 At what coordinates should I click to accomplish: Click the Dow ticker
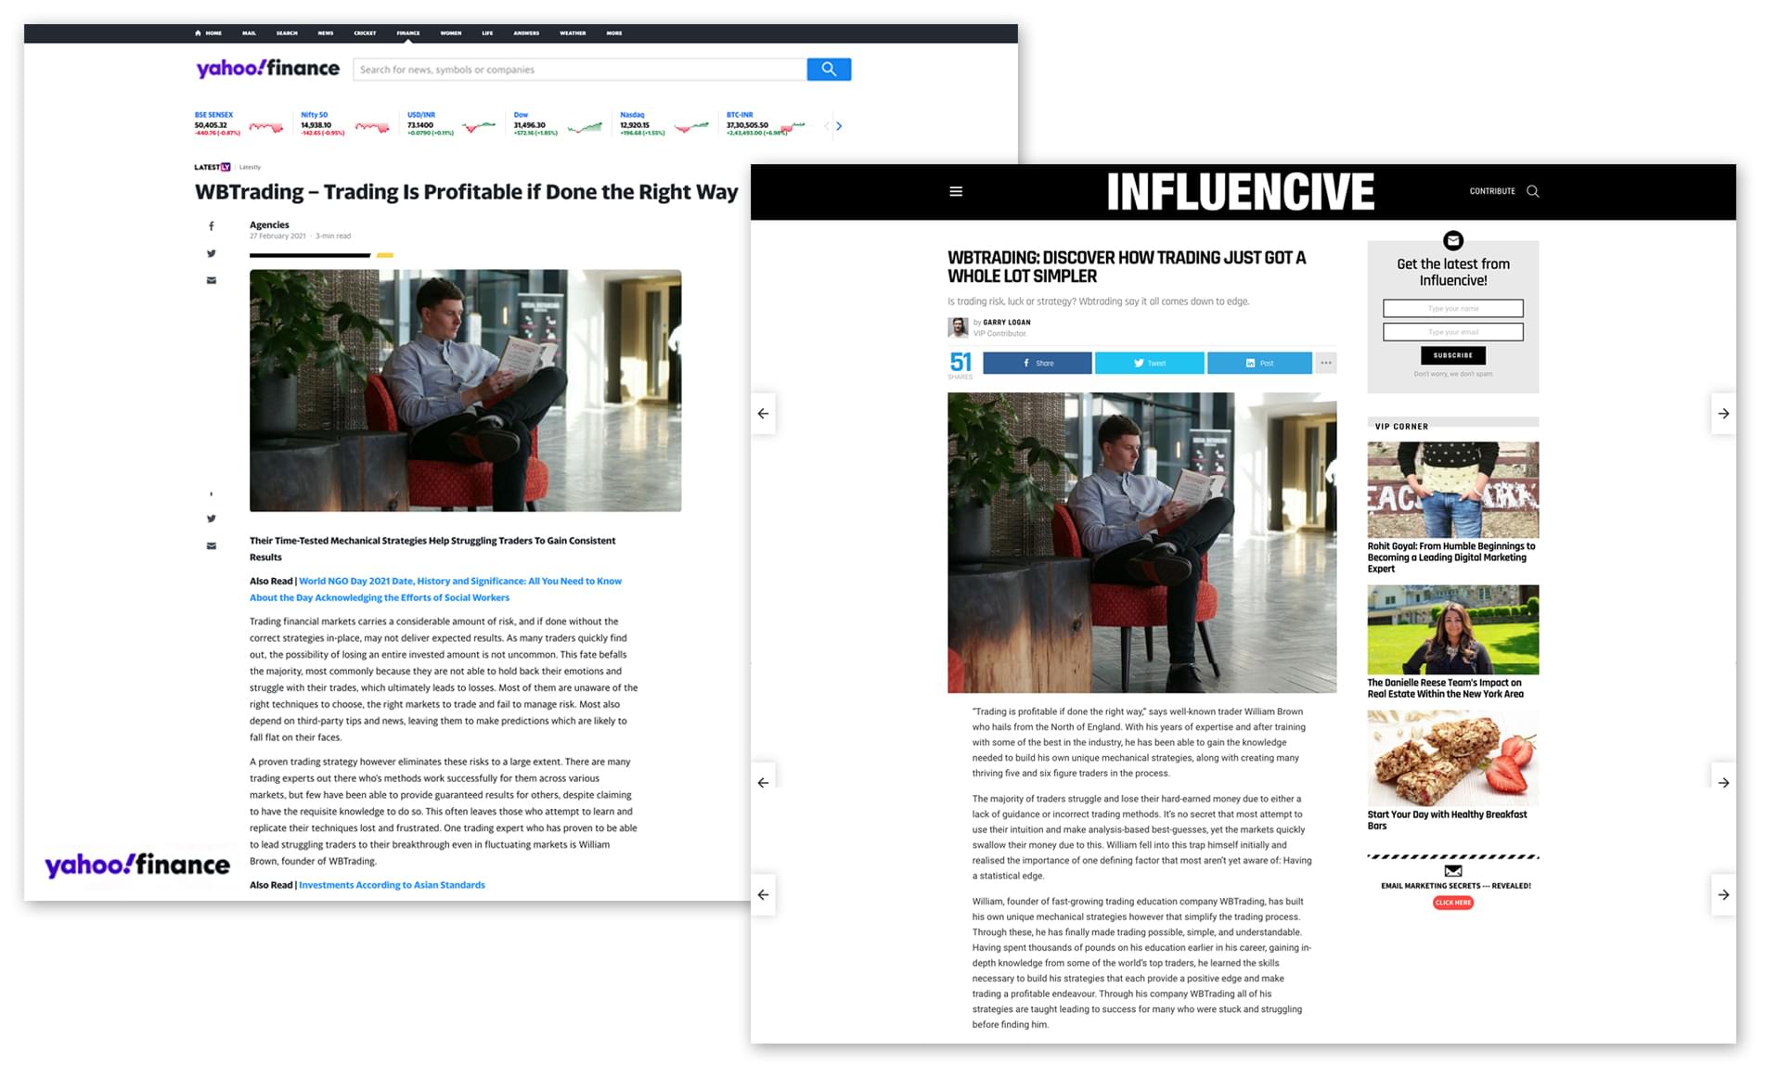pyautogui.click(x=559, y=124)
